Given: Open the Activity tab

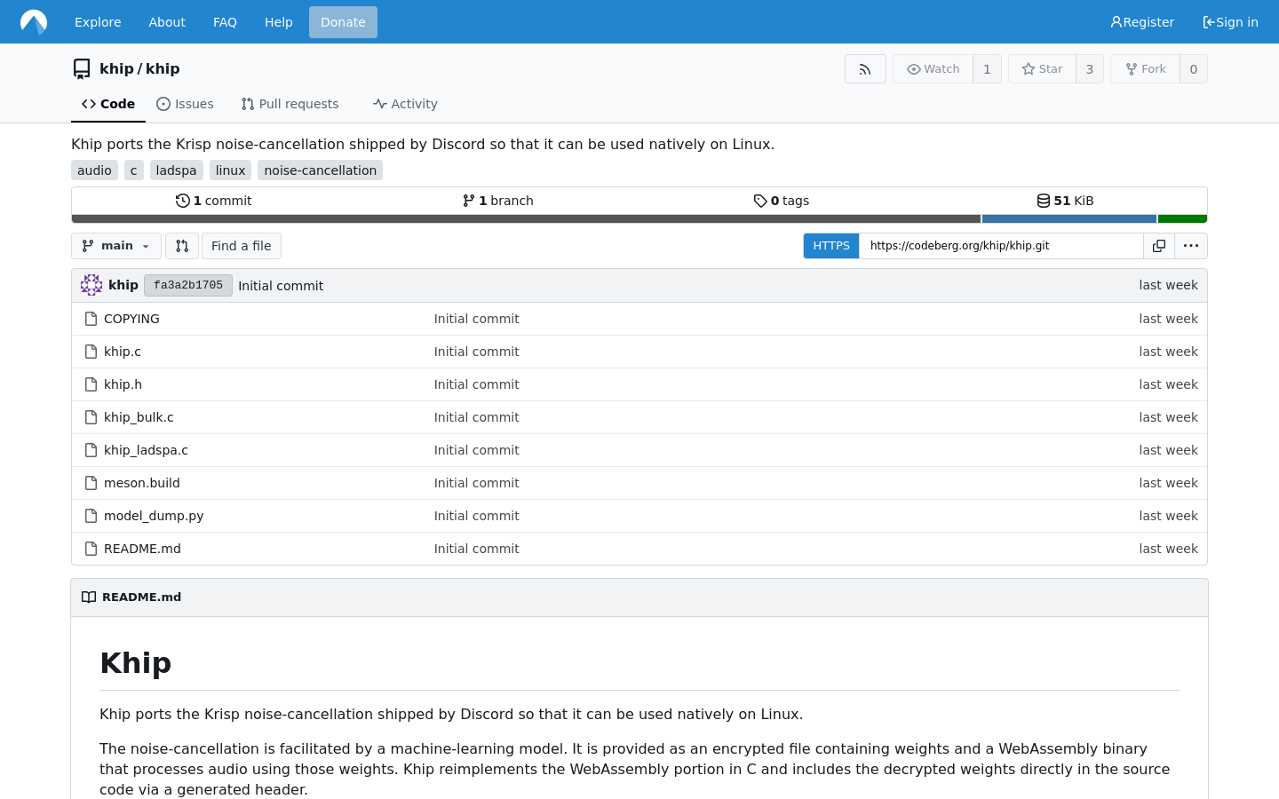Looking at the screenshot, I should click(x=405, y=104).
